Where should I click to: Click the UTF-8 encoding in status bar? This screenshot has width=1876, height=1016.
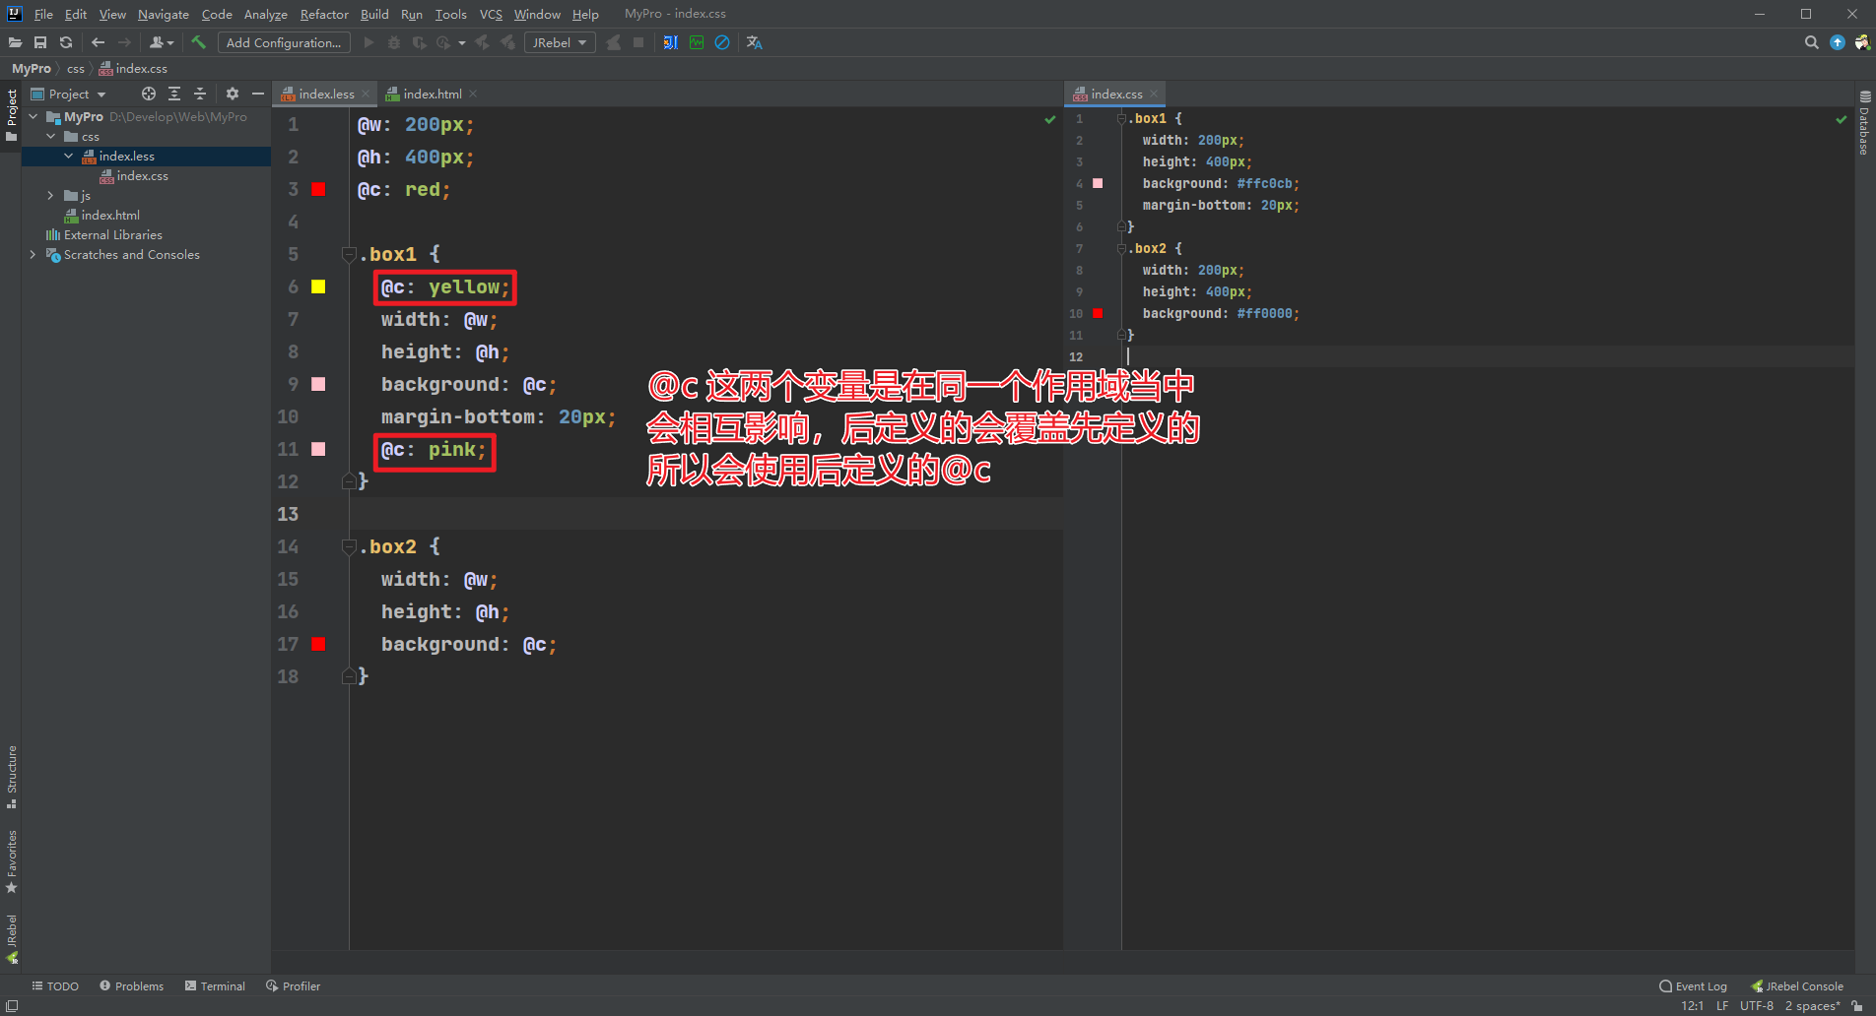click(1757, 1005)
